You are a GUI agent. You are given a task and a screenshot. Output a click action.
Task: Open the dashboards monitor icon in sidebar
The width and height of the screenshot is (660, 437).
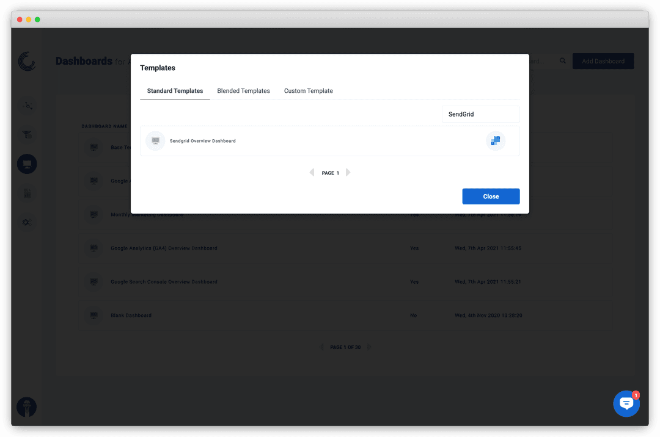coord(27,164)
